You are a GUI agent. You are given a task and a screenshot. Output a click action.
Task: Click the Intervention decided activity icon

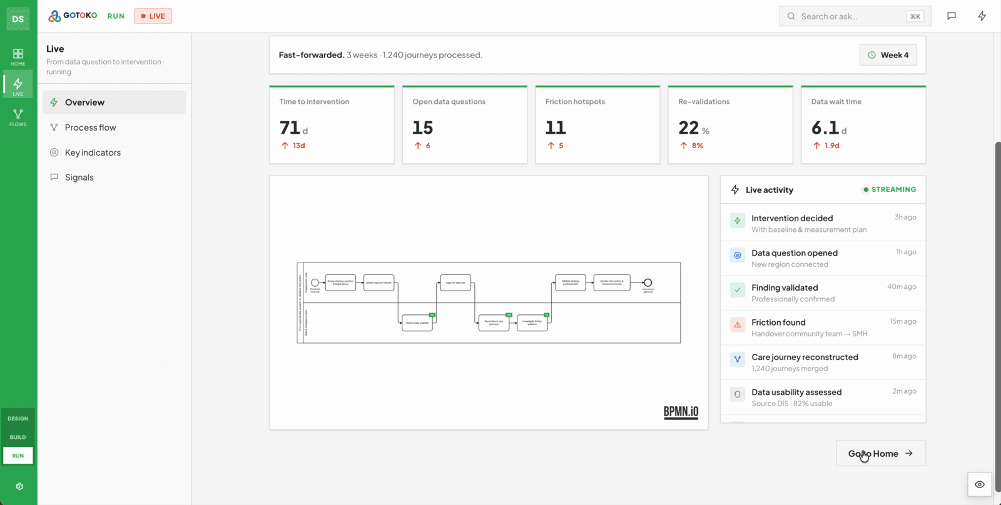point(738,221)
